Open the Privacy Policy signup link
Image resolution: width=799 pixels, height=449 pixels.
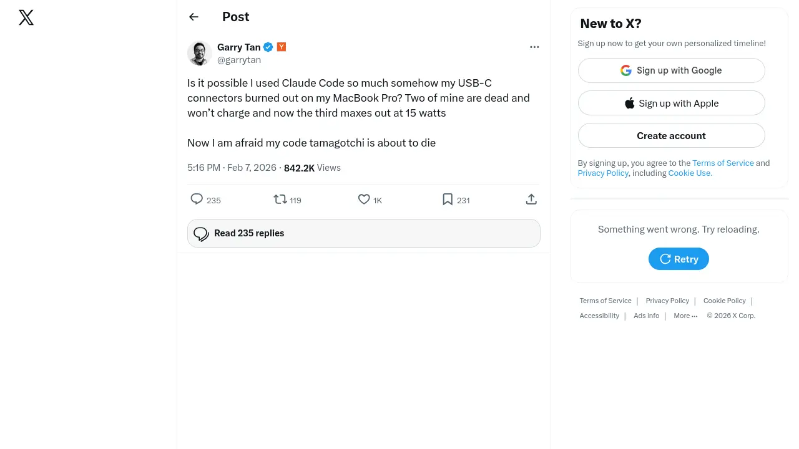point(603,173)
